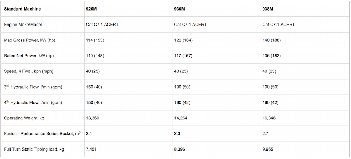Select the "Fusion - Performance Series Bucket" label
Screen dimensions: 351x159
(x=40, y=134)
